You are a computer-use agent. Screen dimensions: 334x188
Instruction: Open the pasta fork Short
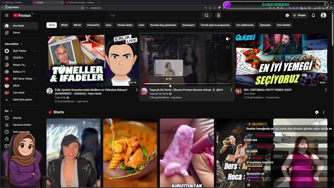pos(130,153)
